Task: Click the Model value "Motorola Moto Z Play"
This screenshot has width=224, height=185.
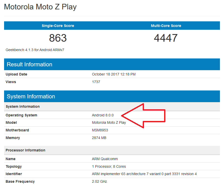Action: tap(109, 123)
